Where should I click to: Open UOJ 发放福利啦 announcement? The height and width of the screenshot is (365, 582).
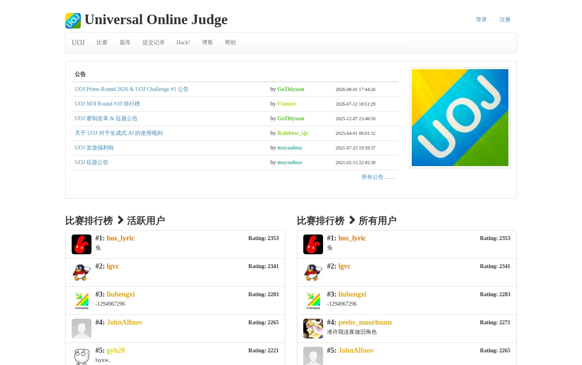coord(94,148)
